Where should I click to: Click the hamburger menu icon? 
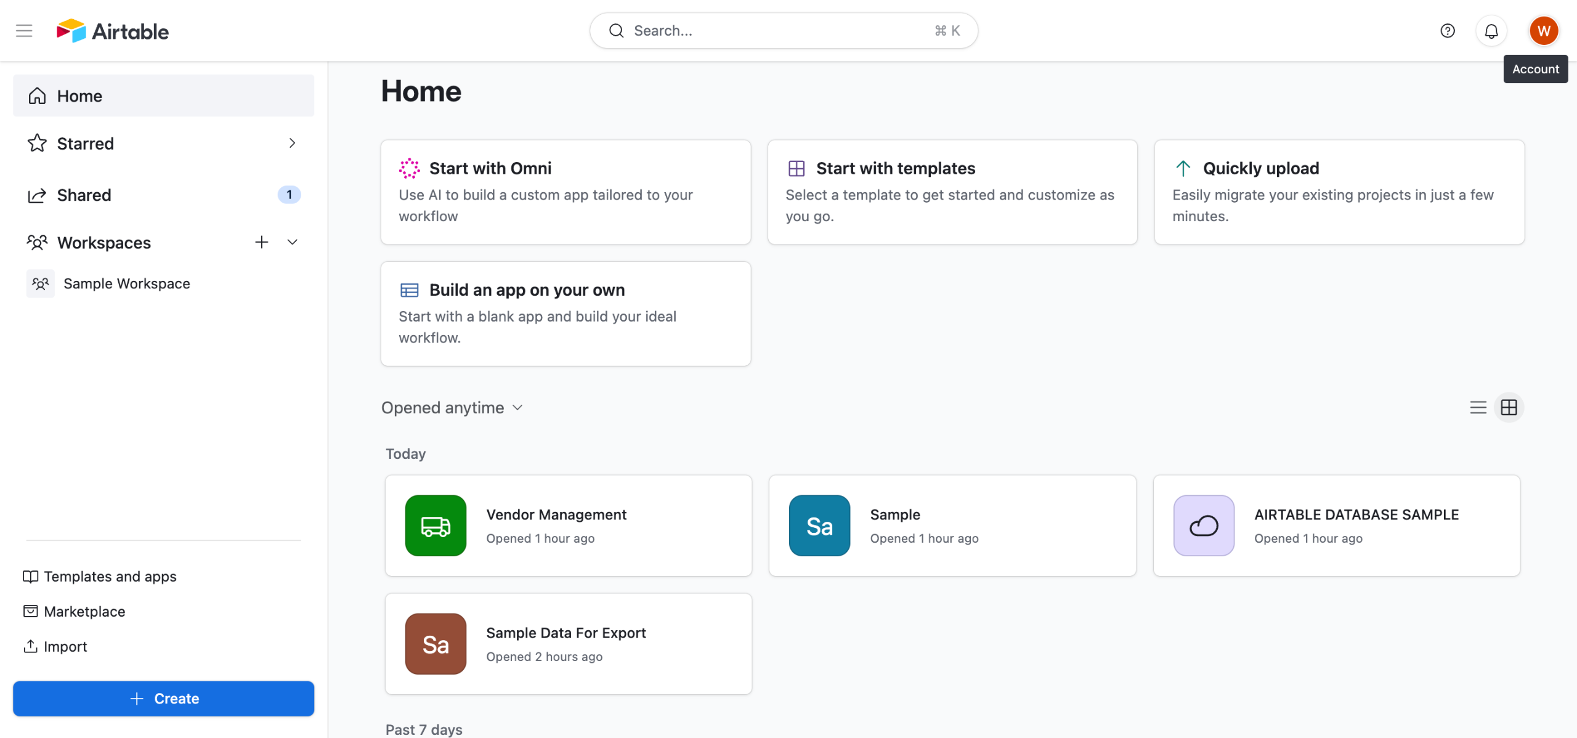coord(24,31)
